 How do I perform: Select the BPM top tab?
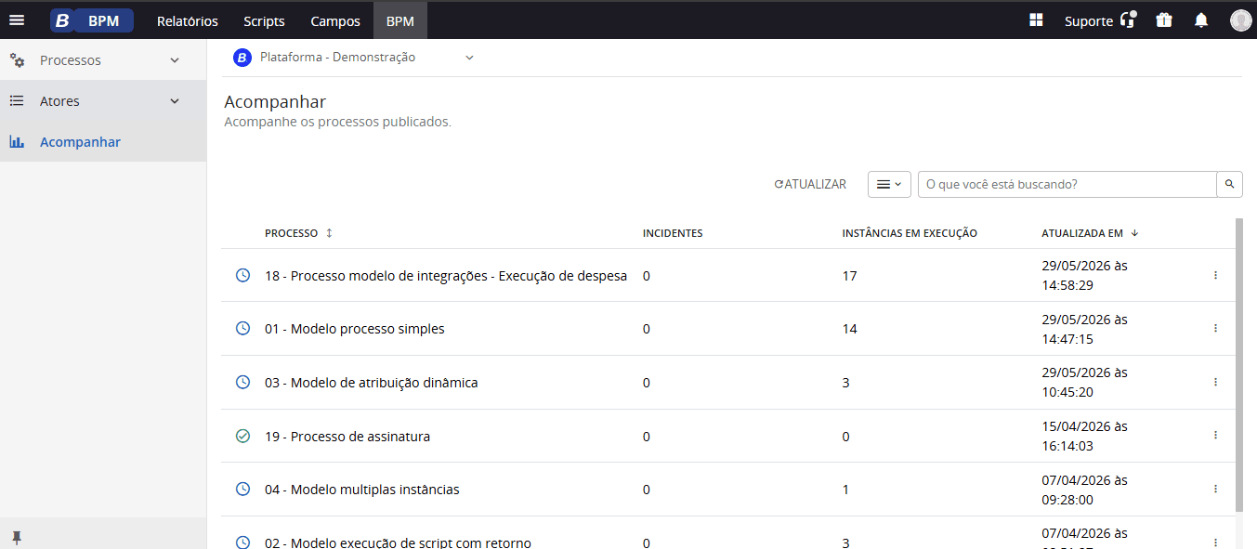[400, 20]
